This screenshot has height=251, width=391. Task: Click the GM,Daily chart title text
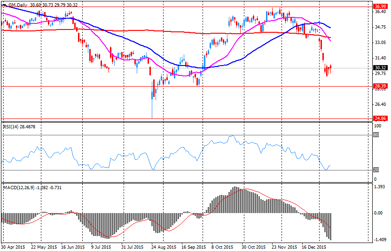[18, 5]
